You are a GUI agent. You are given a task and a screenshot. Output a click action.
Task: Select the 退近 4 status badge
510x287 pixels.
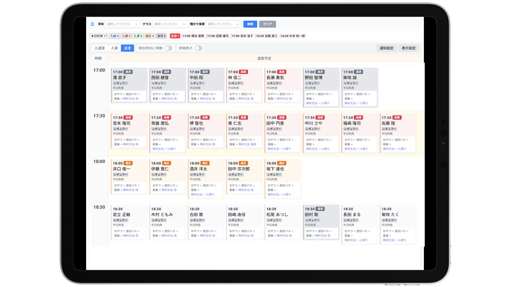[149, 36]
